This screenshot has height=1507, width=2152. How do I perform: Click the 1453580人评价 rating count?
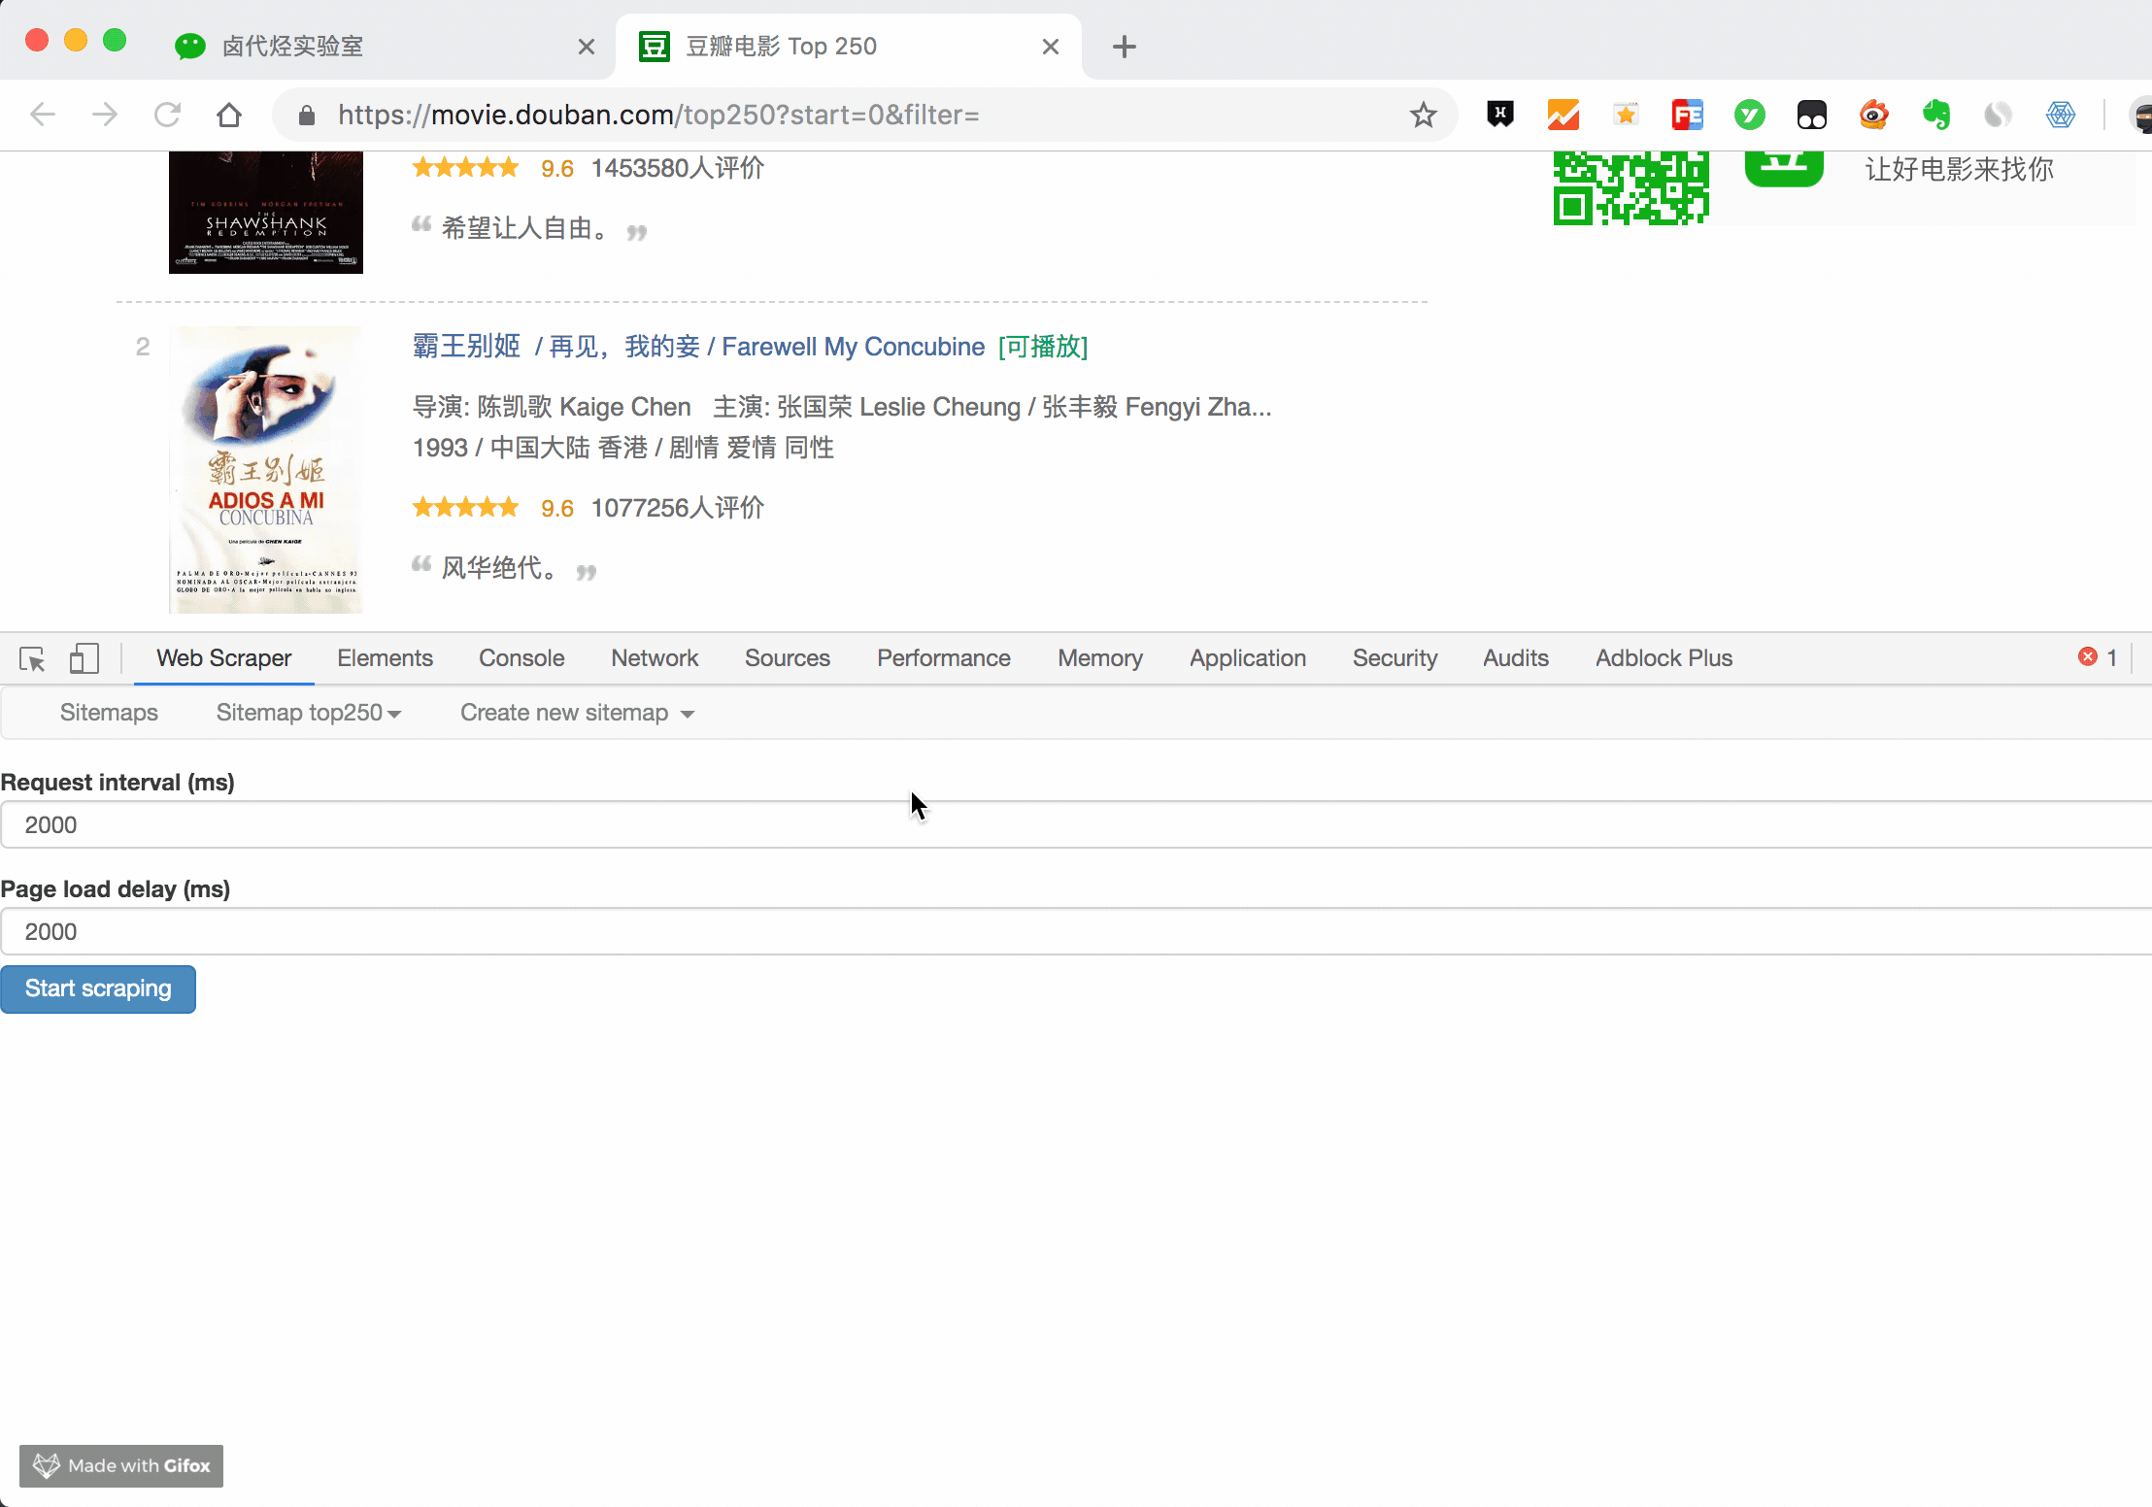[678, 168]
